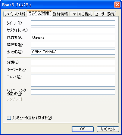Select the ハイパーリンクの基点 input field
Image resolution: width=122 pixels, height=135 pixels.
point(73,92)
